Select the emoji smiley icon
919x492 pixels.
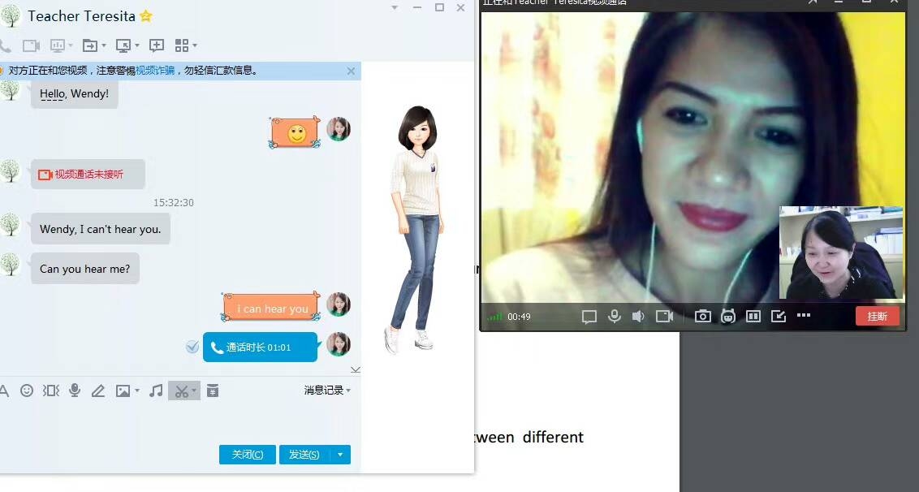click(27, 391)
